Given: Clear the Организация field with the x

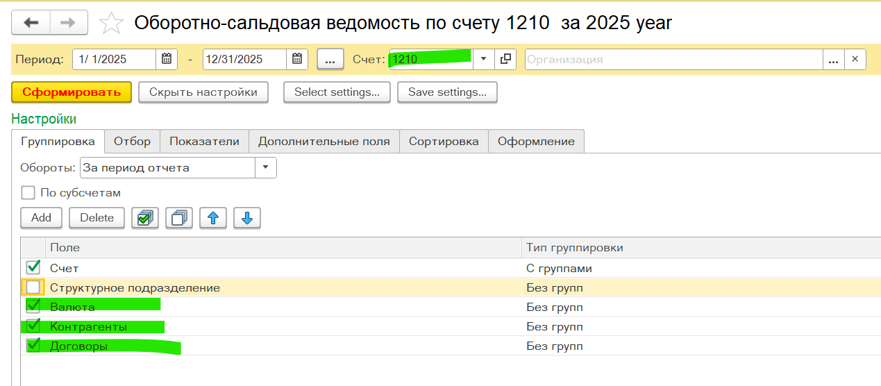Looking at the screenshot, I should click(855, 59).
